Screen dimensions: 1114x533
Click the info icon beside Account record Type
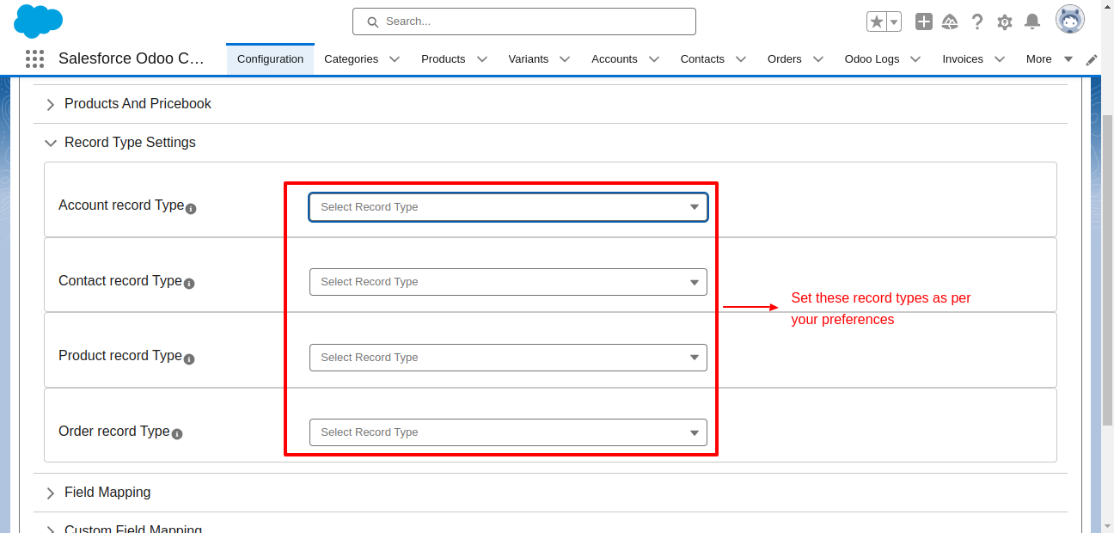[191, 208]
